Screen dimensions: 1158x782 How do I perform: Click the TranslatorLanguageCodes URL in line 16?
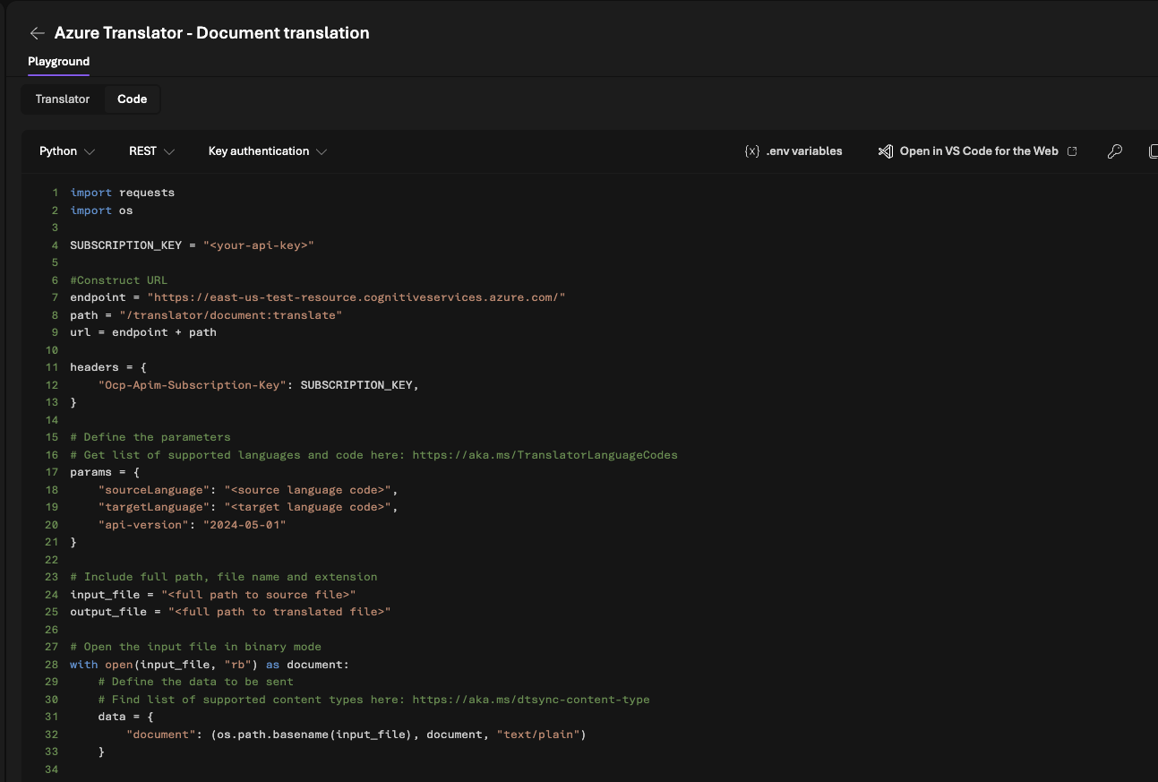coord(545,455)
